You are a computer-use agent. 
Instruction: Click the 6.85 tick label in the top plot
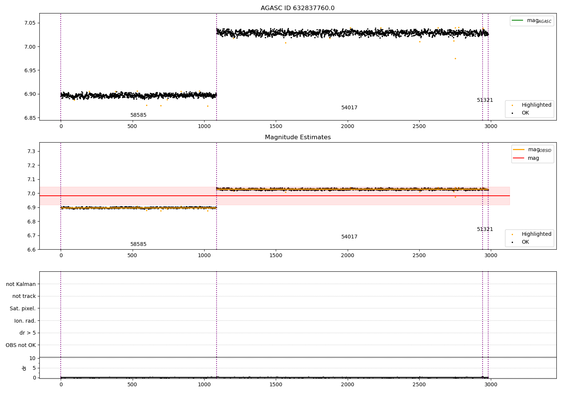(x=29, y=118)
